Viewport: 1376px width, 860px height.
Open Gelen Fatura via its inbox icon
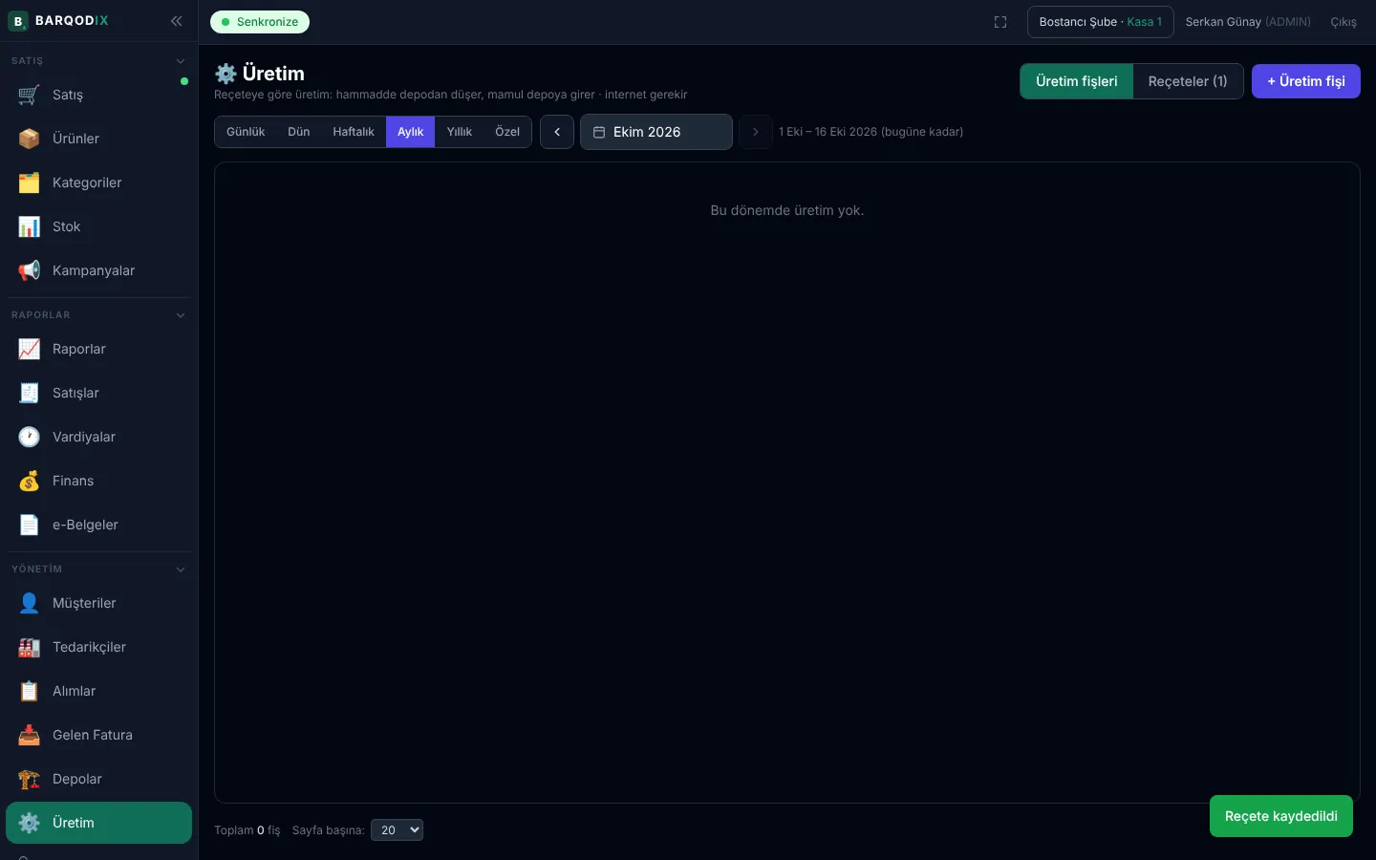coord(29,735)
